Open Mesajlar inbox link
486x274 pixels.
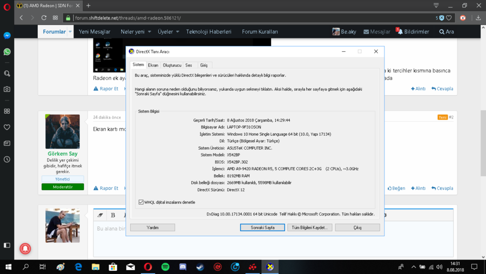coord(376,32)
